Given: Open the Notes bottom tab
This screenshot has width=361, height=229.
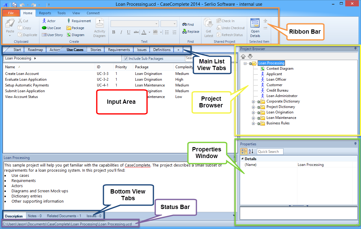Looking at the screenshot, I should click(35, 216).
